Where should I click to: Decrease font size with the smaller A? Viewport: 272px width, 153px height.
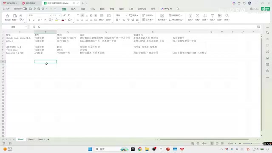tap(69, 15)
